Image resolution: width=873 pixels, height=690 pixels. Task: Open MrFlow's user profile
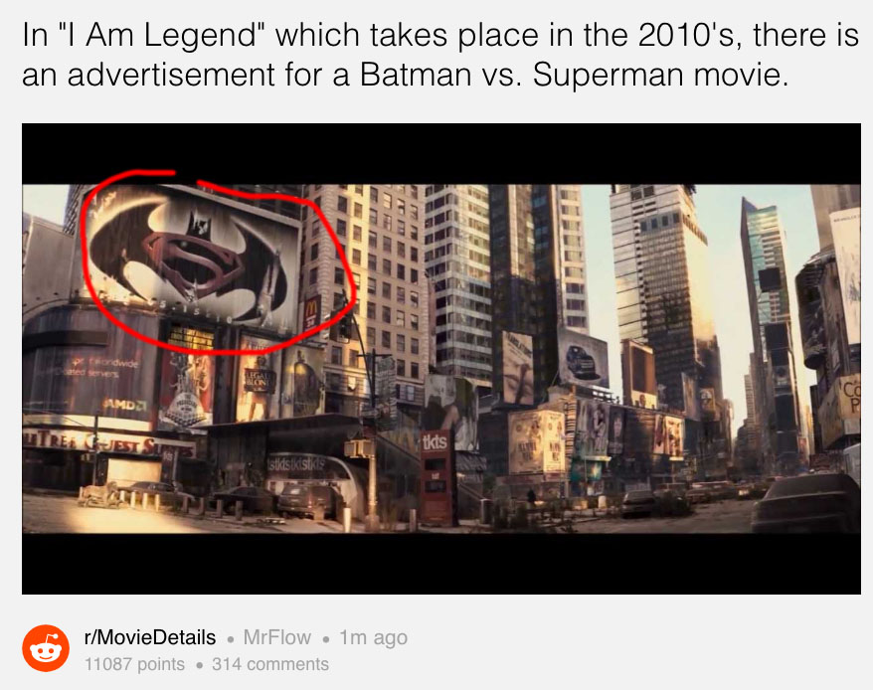(277, 637)
